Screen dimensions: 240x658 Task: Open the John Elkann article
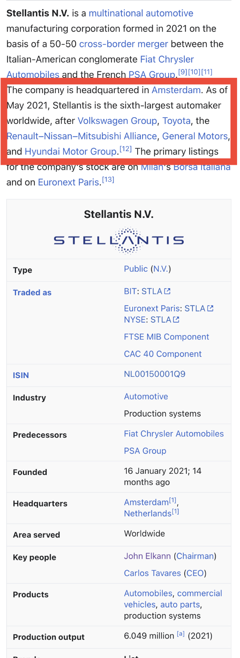coord(147,556)
